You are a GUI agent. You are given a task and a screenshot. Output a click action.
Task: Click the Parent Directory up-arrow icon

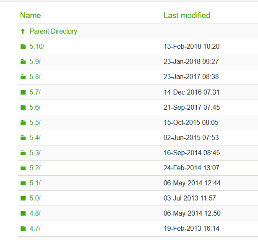click(23, 31)
